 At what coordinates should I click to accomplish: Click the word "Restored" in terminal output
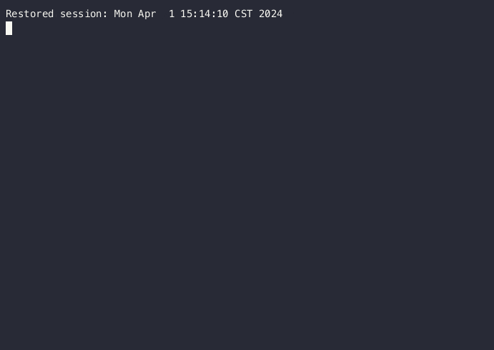(29, 14)
